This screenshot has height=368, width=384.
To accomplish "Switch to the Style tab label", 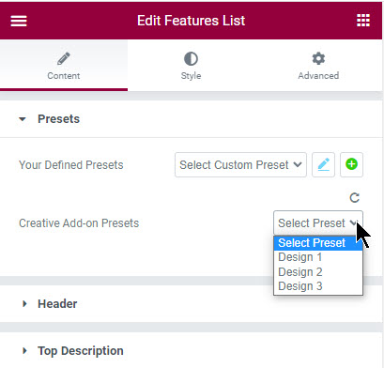I will (191, 75).
